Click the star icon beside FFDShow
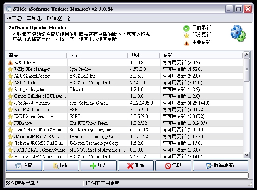This screenshot has height=190, width=257. [10, 123]
